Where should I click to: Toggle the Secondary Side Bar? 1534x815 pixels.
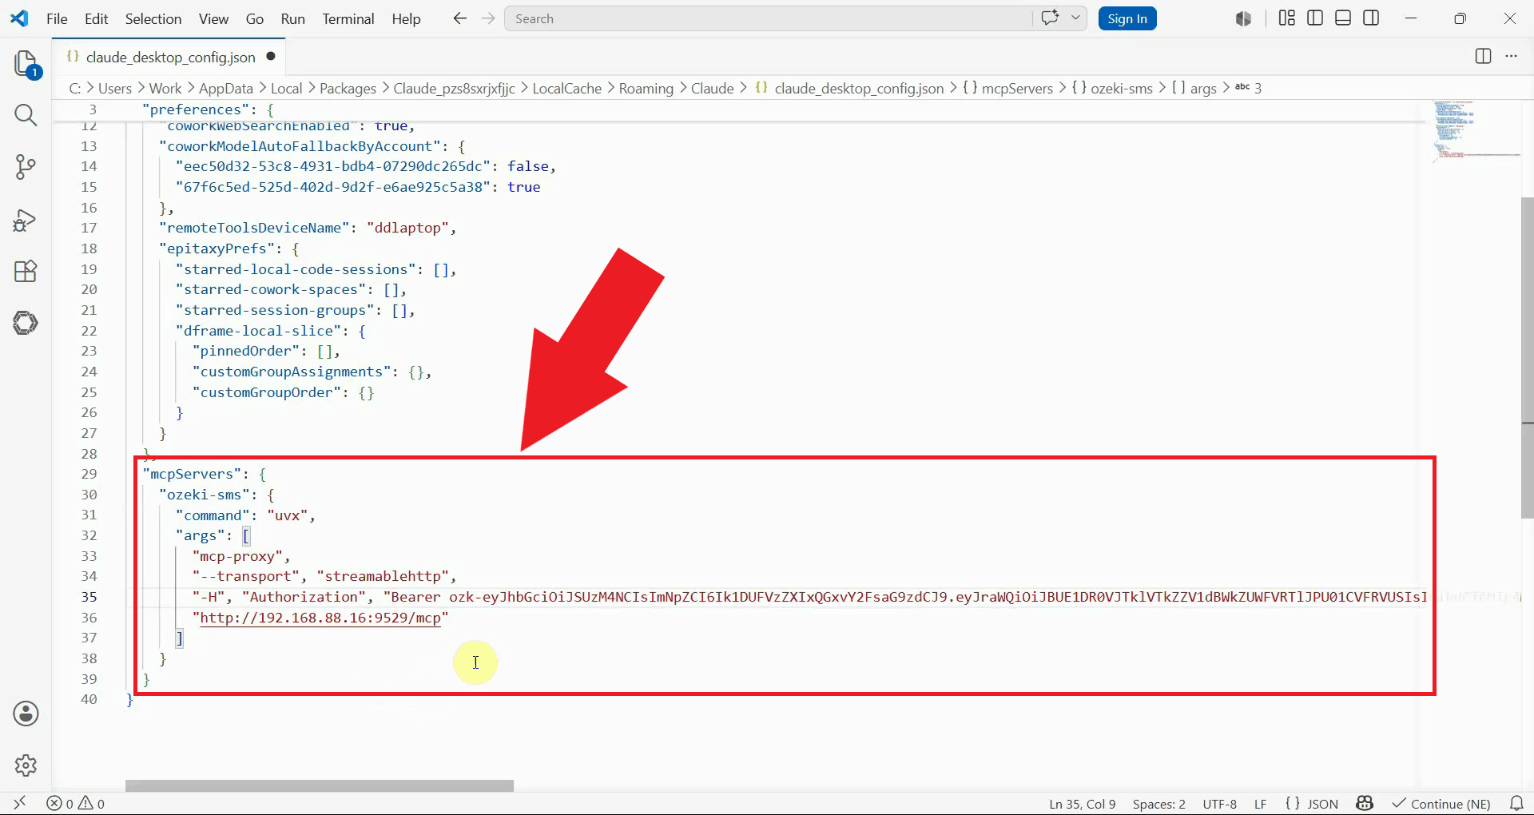[x=1371, y=18]
